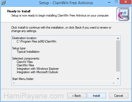Click the vertical scrollbar thumb

point(118,56)
